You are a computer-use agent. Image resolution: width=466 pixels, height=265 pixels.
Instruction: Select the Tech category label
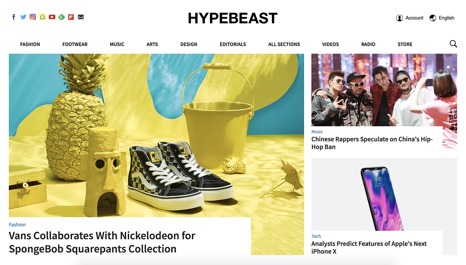[316, 236]
